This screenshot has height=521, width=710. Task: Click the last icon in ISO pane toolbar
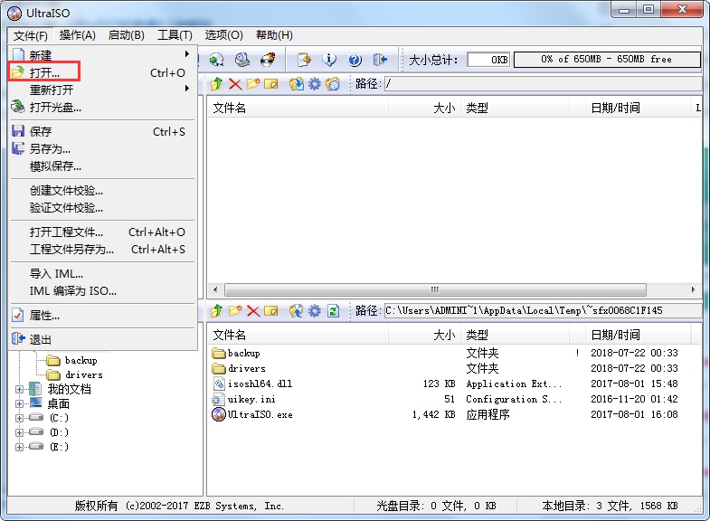(333, 84)
